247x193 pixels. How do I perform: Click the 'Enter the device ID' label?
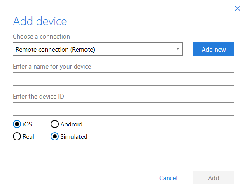click(38, 96)
